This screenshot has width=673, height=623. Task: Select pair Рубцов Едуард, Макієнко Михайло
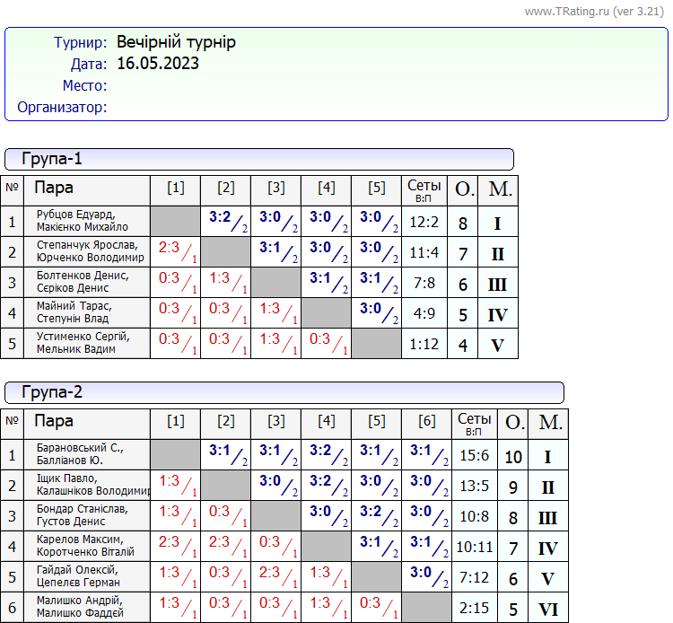(x=86, y=221)
